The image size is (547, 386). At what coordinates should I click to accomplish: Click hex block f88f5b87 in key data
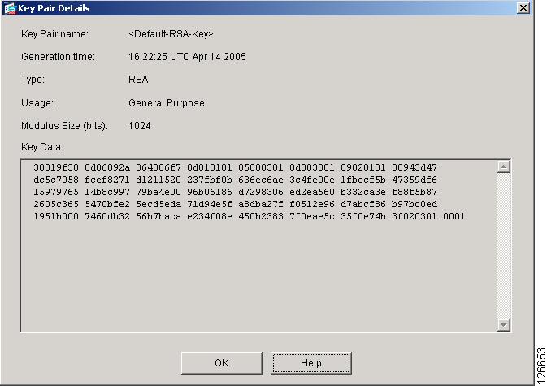click(415, 192)
